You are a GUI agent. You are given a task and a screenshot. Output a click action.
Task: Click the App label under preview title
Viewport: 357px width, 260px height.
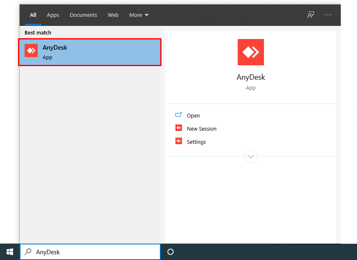251,88
